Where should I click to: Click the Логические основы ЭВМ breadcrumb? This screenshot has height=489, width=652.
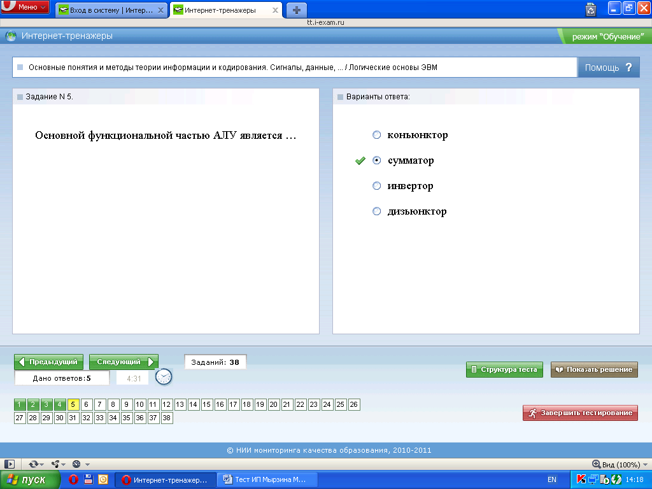[393, 67]
